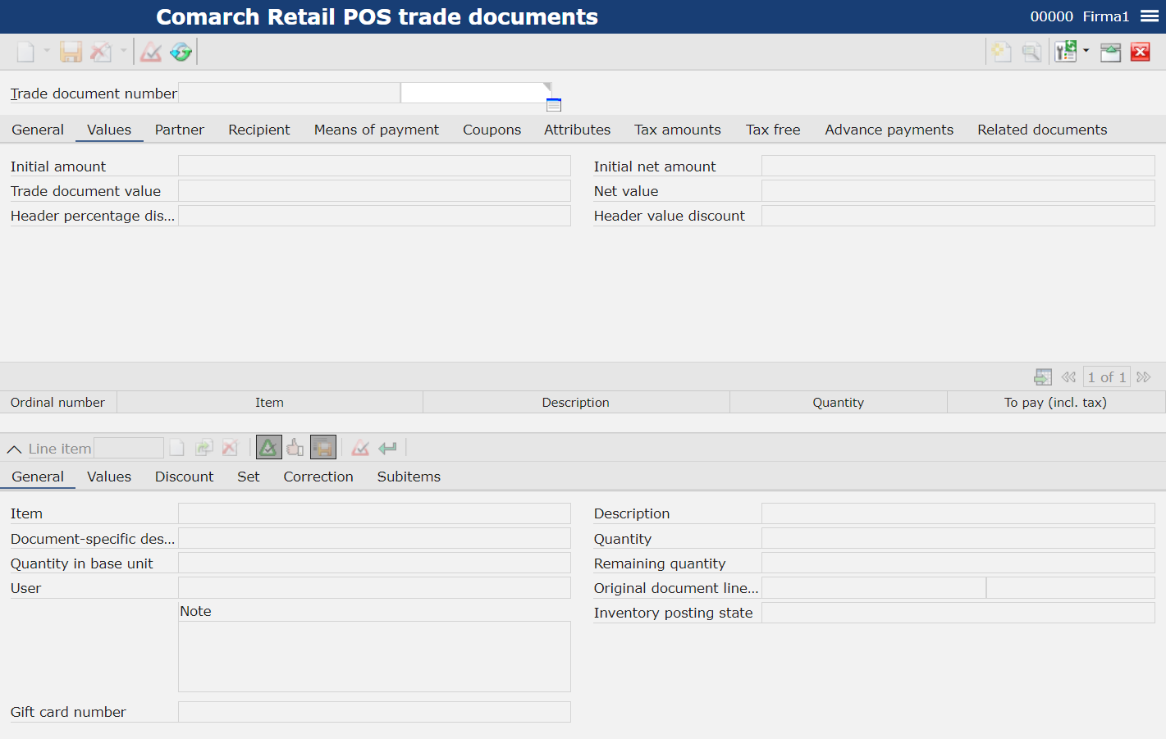Click the Quantity column header
Screen dimensions: 1166x739
coord(839,402)
